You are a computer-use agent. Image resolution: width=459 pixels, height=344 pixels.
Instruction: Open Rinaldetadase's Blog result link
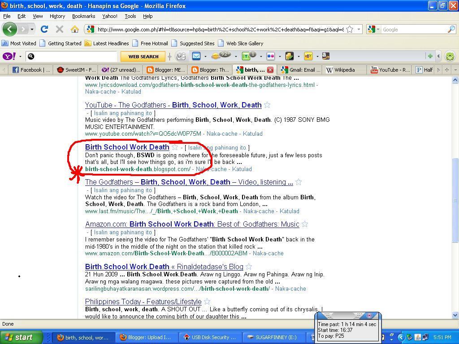pyautogui.click(x=164, y=267)
